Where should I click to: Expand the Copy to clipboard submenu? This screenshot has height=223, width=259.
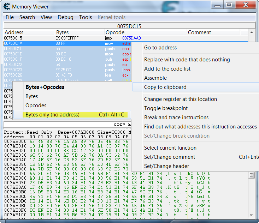(165, 87)
